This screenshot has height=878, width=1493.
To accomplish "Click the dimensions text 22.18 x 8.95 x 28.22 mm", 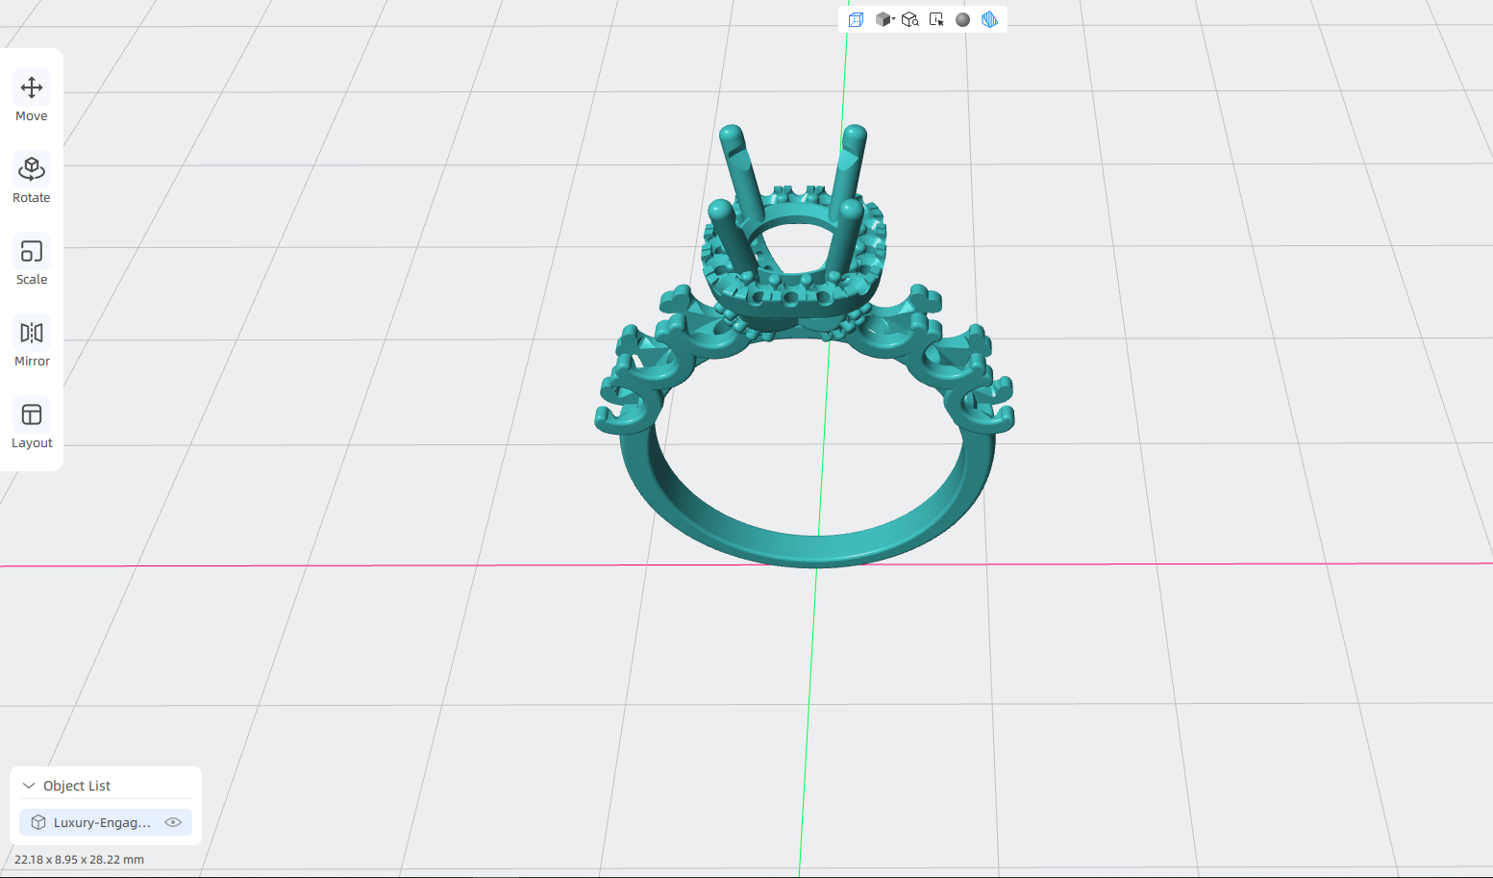I will pos(79,860).
